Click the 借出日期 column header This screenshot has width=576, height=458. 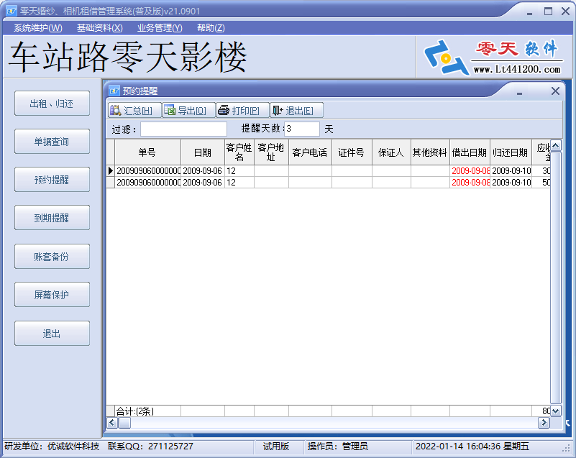point(470,152)
